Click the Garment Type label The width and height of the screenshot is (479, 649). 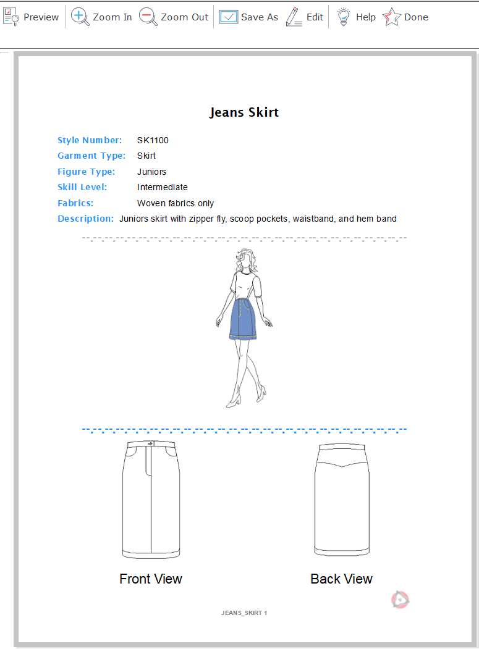click(x=91, y=156)
